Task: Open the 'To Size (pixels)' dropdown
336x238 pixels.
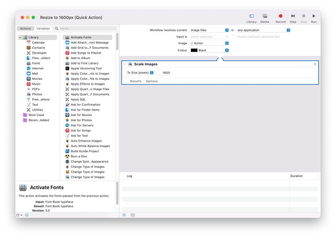Action: pos(140,73)
